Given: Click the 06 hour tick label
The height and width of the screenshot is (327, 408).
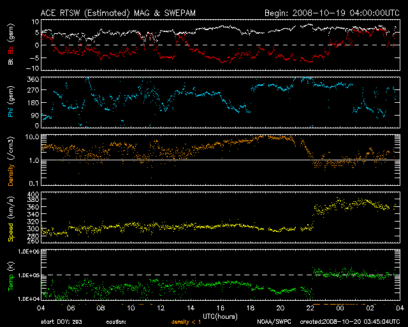Looking at the screenshot, I should (x=71, y=308).
